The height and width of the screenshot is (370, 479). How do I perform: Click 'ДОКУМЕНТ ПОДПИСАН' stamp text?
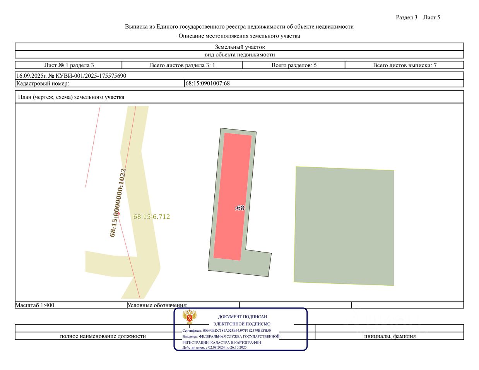[243, 317]
